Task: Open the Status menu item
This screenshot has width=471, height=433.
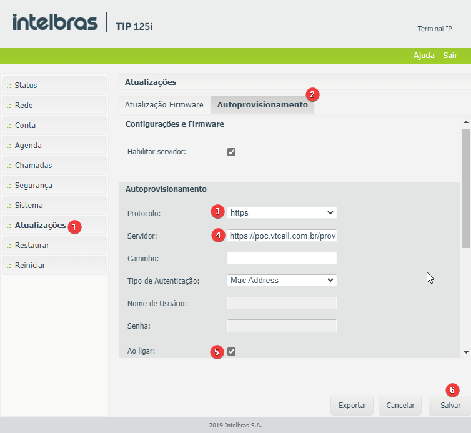Action: pos(54,86)
